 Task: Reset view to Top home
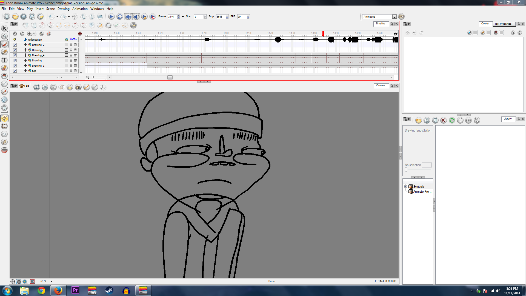click(24, 86)
